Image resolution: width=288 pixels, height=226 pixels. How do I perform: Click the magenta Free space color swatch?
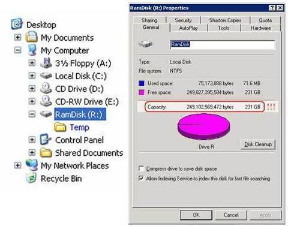[x=142, y=92]
